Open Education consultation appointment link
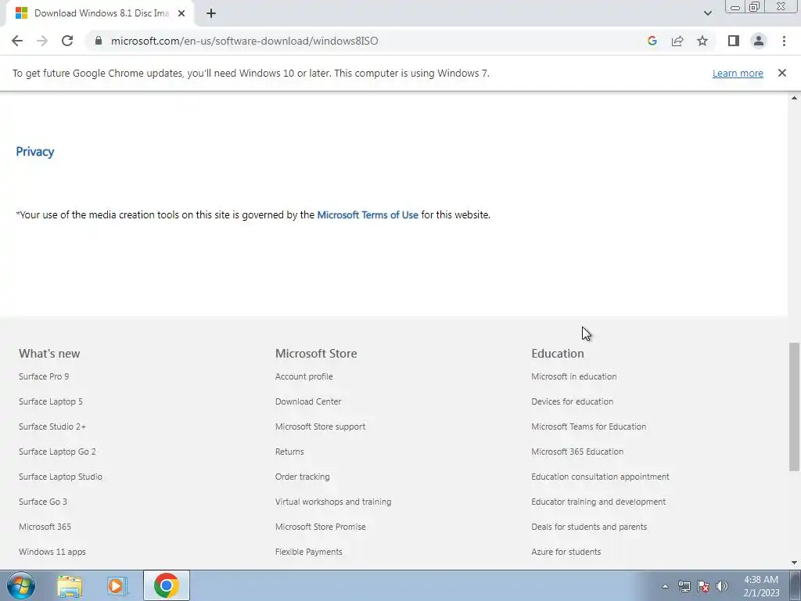Image resolution: width=801 pixels, height=601 pixels. [x=600, y=477]
